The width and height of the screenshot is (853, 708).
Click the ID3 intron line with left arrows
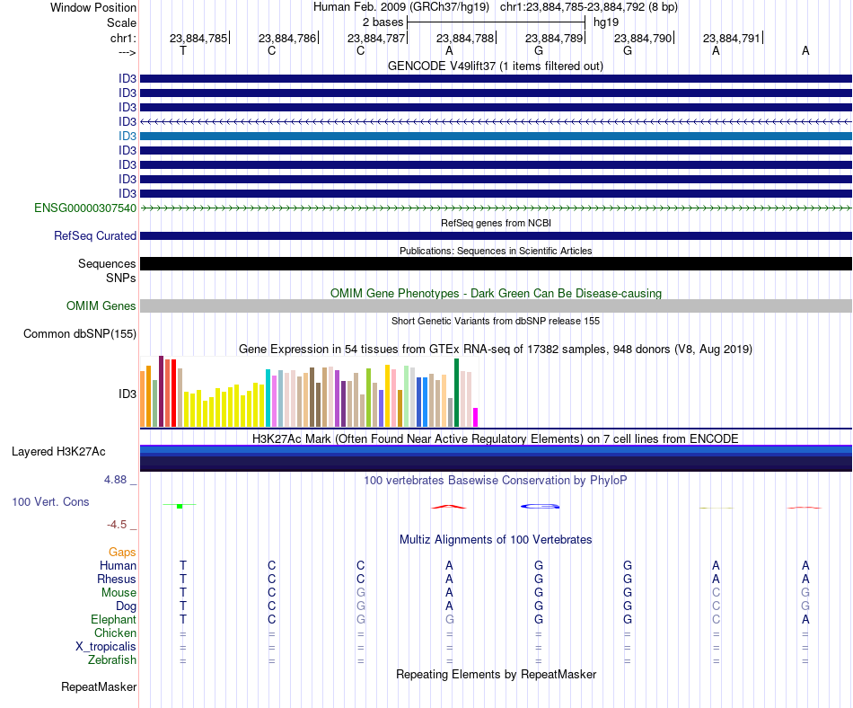[496, 121]
